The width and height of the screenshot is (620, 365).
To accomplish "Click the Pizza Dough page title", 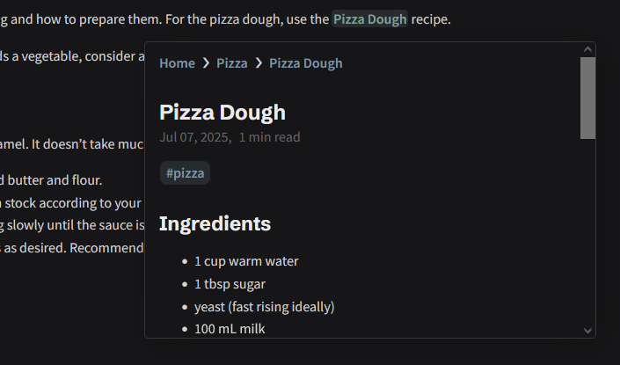I will [x=222, y=112].
